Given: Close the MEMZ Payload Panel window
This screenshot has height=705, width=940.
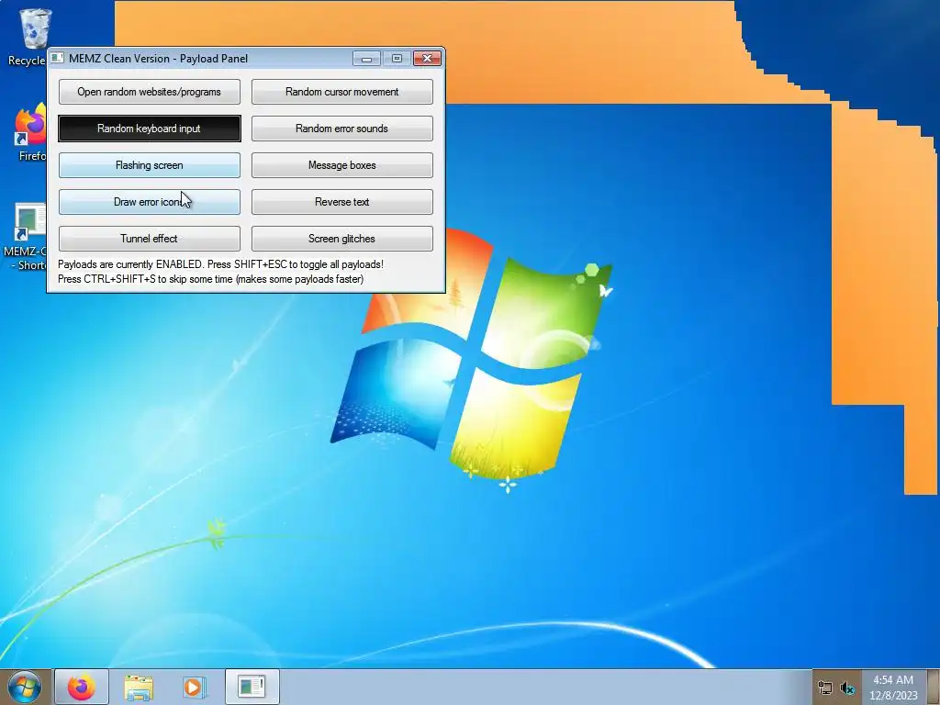Looking at the screenshot, I should click(x=428, y=58).
